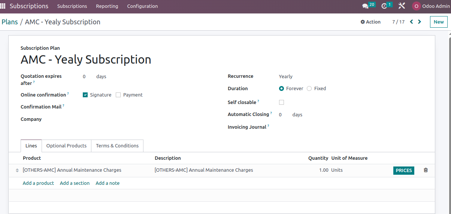Delete the Annual Maintenance Charges line
Viewport: 451px width, 214px height.
click(x=426, y=170)
